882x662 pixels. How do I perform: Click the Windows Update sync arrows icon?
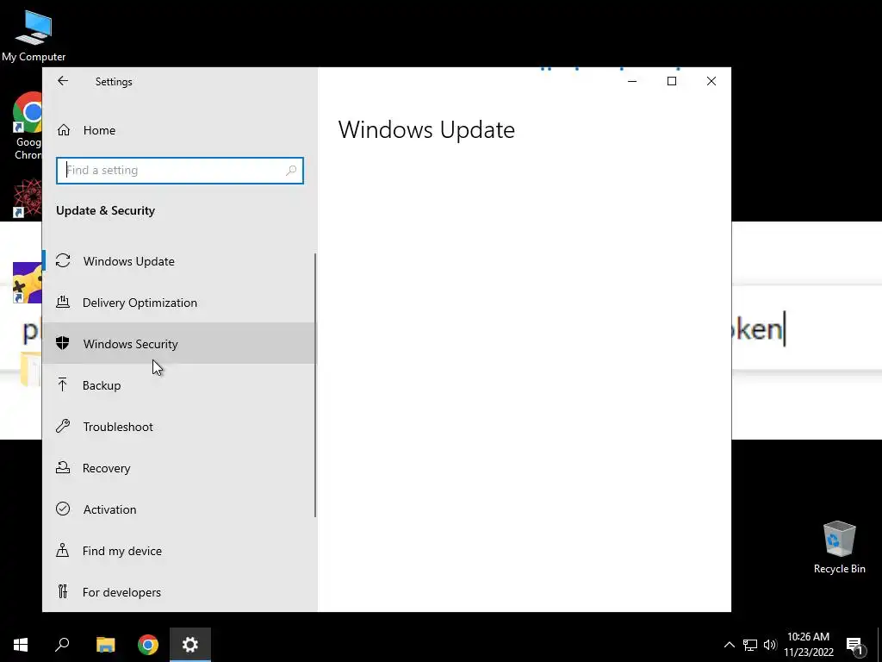coord(63,260)
